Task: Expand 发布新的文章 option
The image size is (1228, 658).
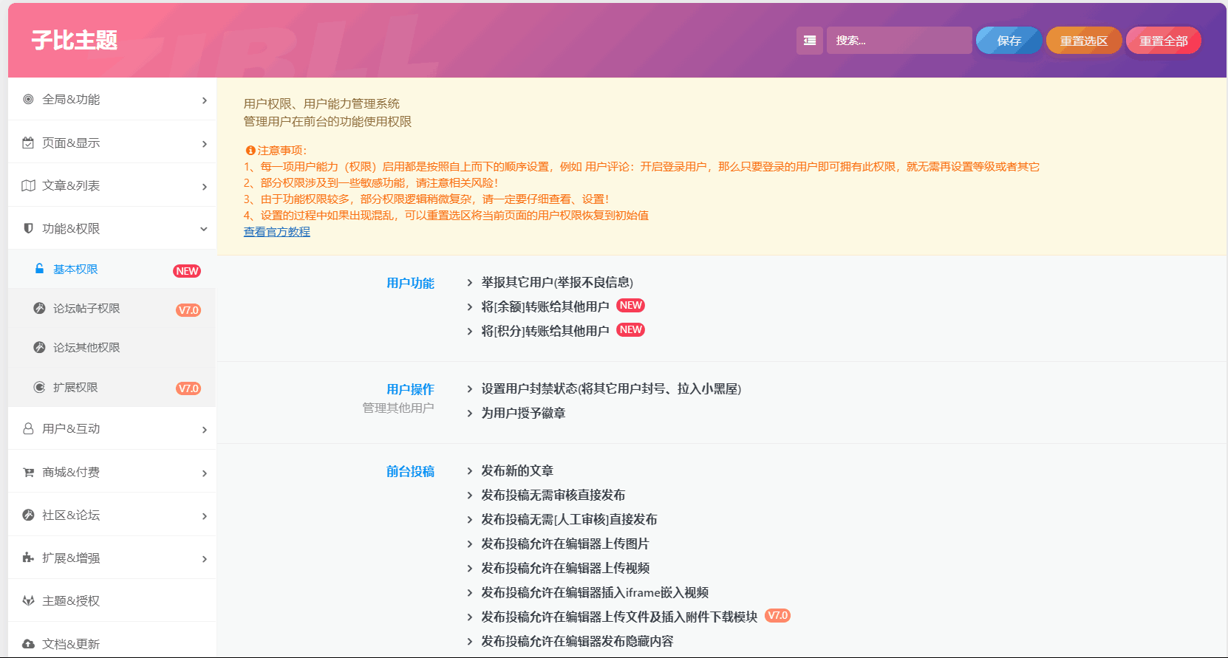Action: (x=511, y=470)
